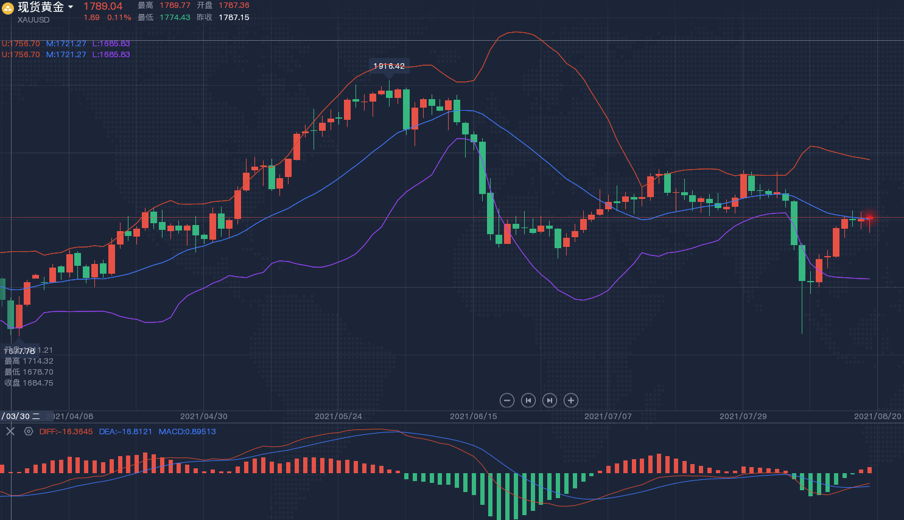Click the current price 1789.04

click(103, 6)
